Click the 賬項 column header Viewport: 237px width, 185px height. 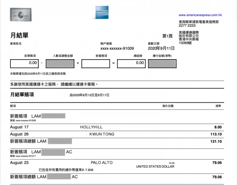click(13, 106)
